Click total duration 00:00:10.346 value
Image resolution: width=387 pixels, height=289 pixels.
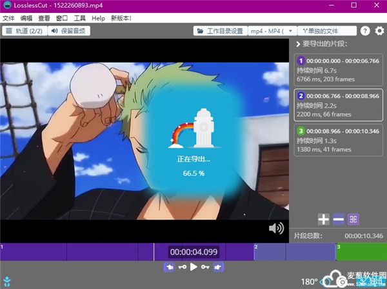[364, 236]
